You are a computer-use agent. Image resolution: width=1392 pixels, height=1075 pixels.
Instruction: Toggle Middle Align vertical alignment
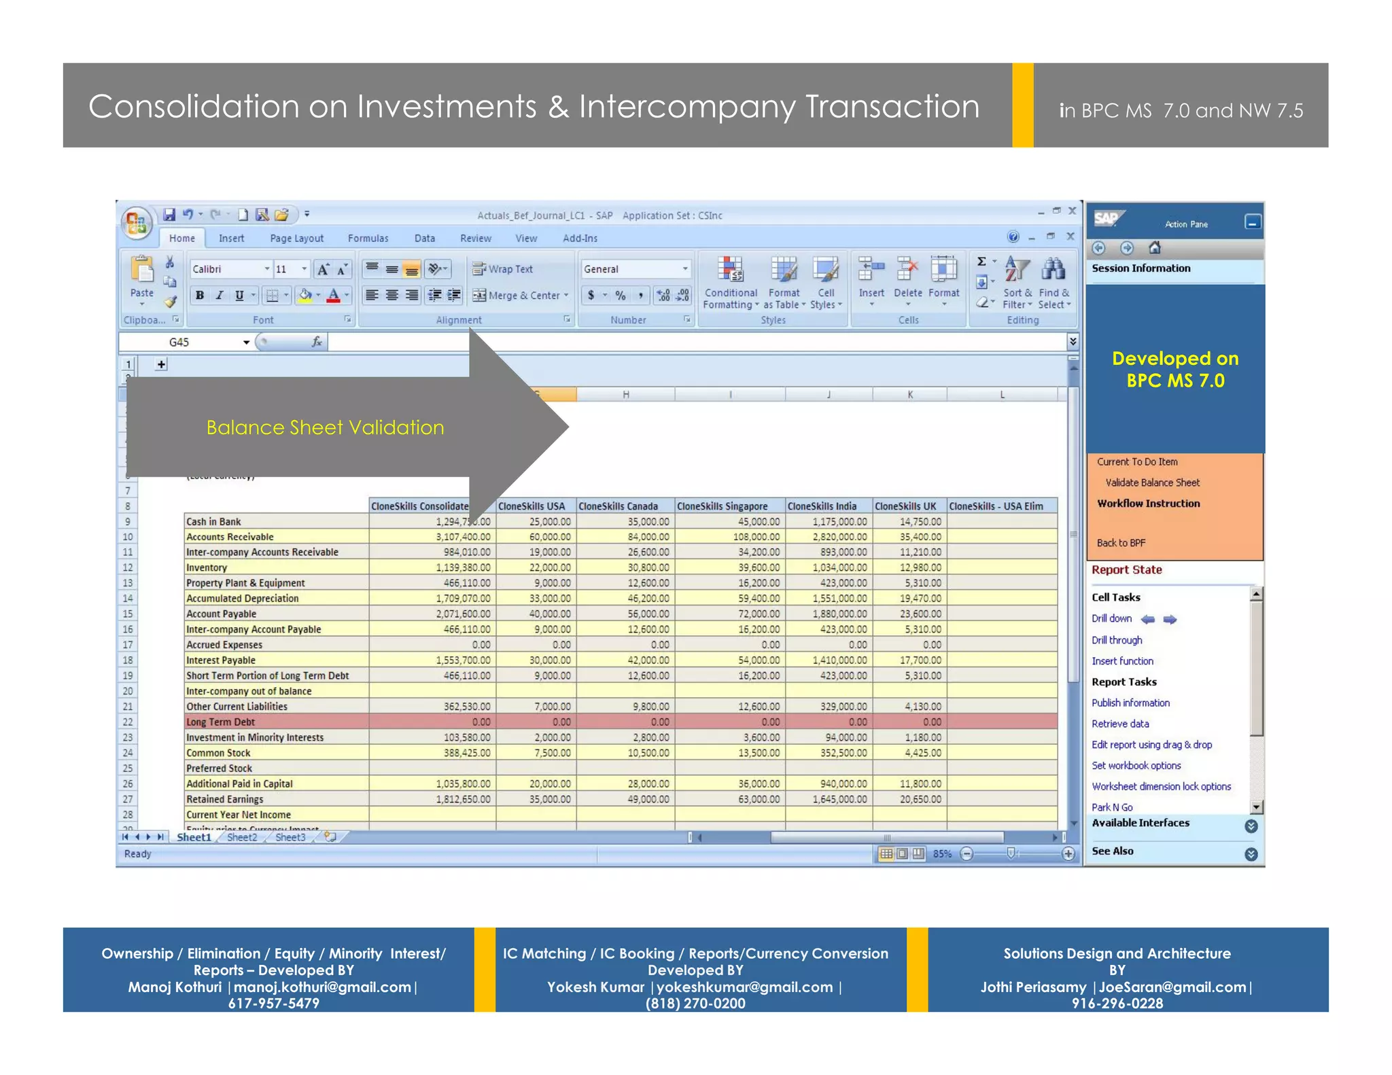391,270
